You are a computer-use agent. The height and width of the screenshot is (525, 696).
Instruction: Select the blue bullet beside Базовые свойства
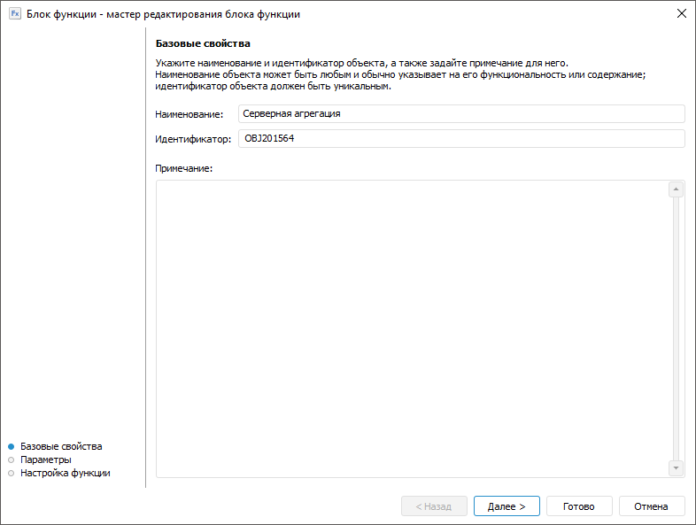click(x=11, y=446)
